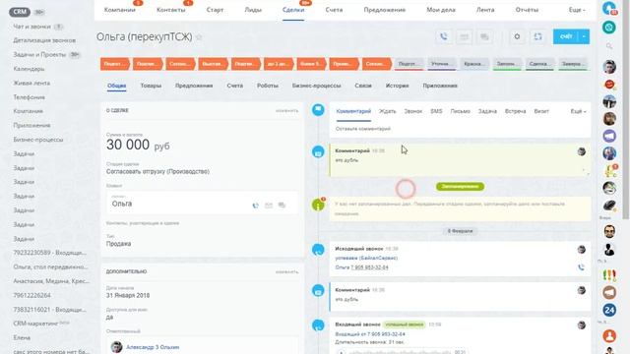Screen dimensions: 630x354
Task: Open the История tab
Action: click(397, 86)
